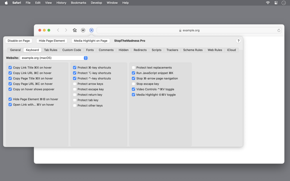Open the Develop menu
This screenshot has height=181, width=290.
[x=97, y=3]
